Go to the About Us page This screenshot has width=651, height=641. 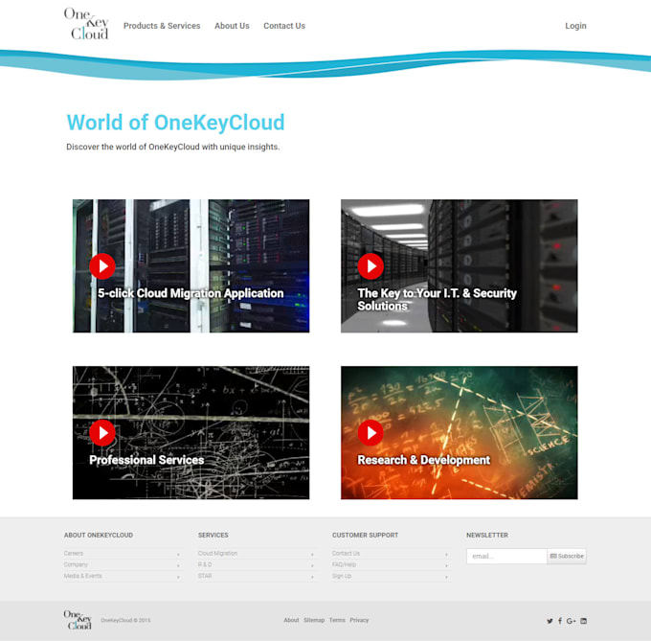click(x=232, y=26)
